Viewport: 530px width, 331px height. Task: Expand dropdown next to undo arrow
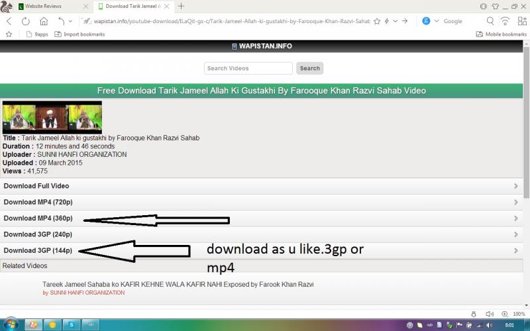[x=70, y=21]
